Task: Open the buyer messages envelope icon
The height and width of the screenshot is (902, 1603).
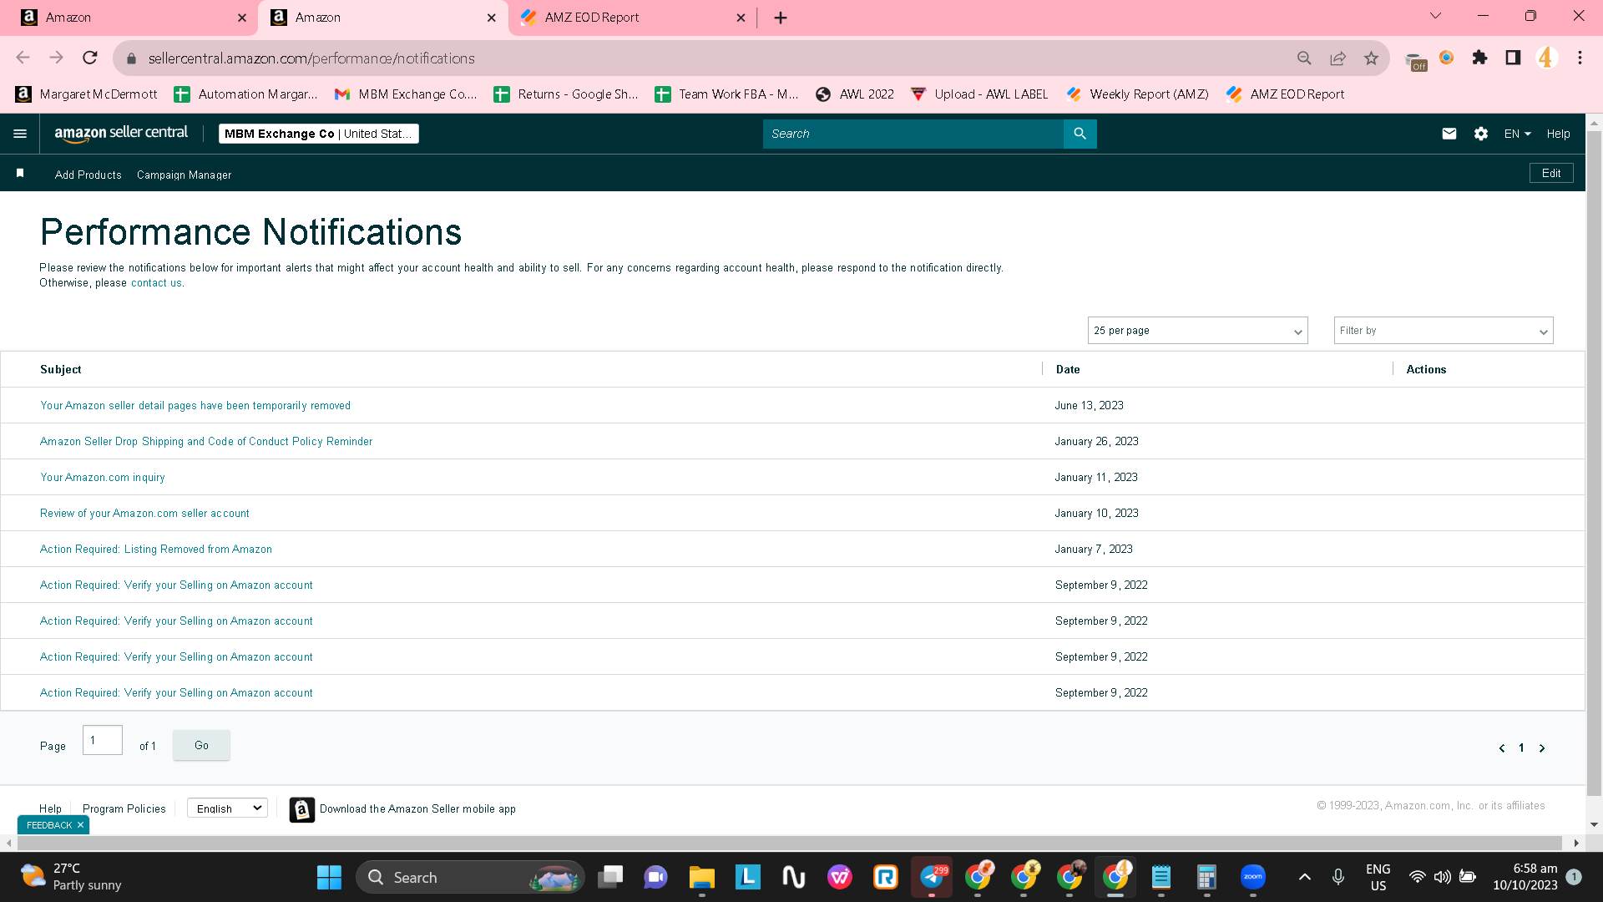Action: [x=1449, y=134]
